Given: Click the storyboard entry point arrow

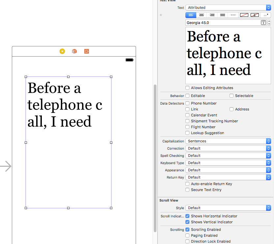Looking at the screenshot, I should coord(6,166).
